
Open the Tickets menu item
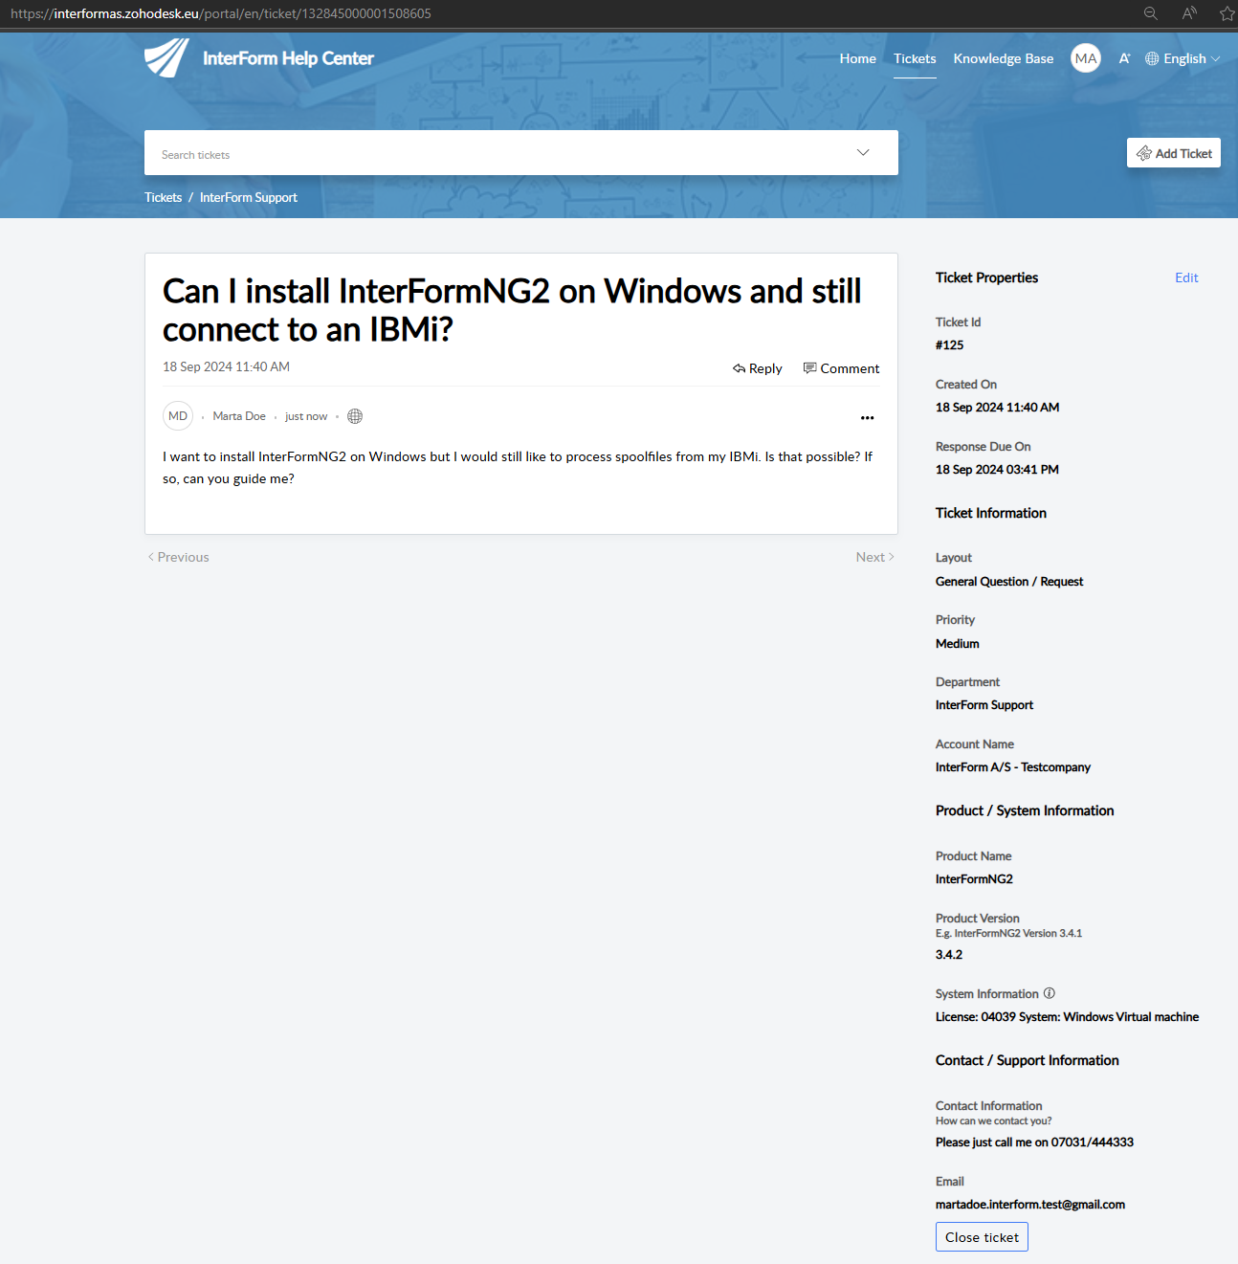(915, 58)
